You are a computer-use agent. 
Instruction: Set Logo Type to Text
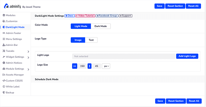point(91,40)
